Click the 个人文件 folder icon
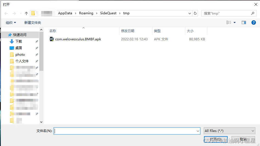 pos(12,61)
